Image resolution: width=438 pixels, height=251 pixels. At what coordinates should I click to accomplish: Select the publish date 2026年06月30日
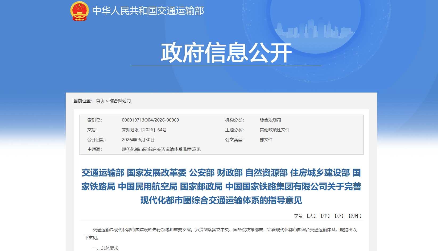[138, 140]
